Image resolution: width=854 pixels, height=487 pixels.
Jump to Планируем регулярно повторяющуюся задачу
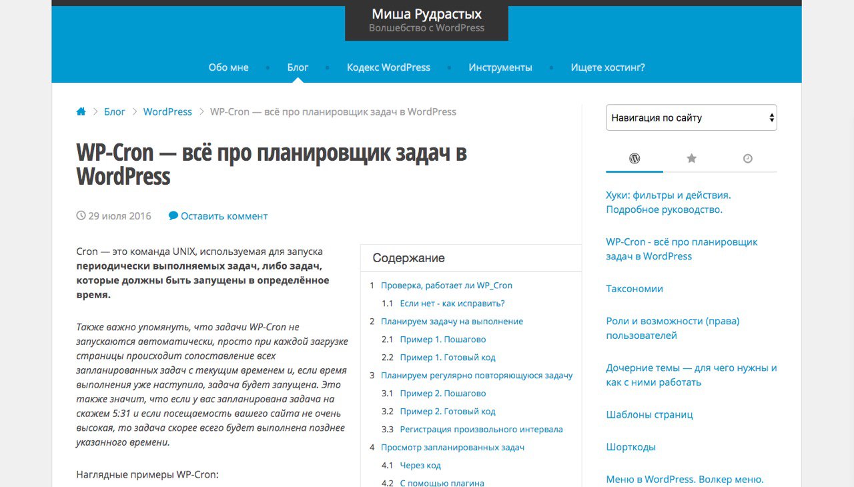(x=476, y=375)
